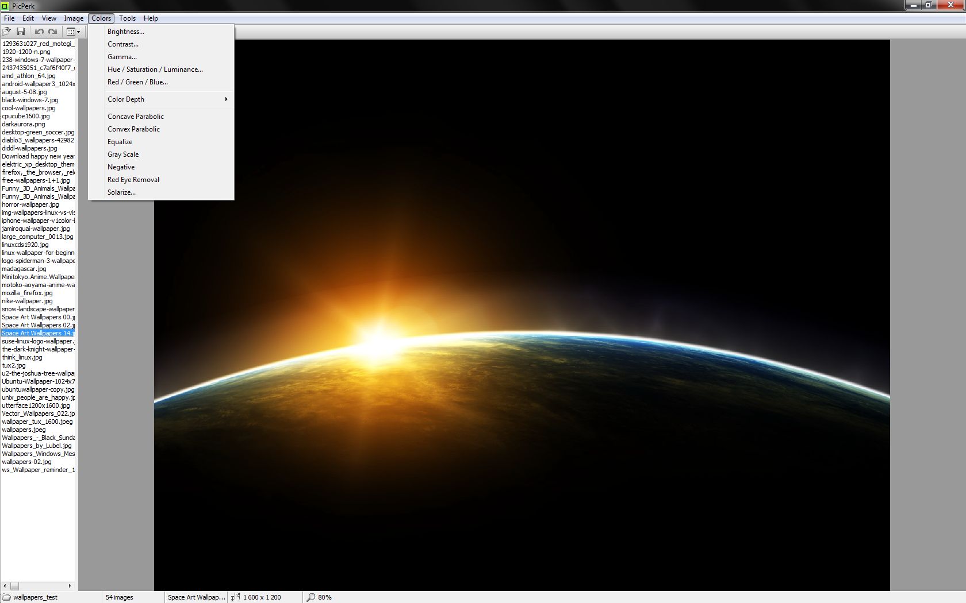Click the zoom magnifier icon in status bar
This screenshot has width=966, height=603.
(x=311, y=597)
